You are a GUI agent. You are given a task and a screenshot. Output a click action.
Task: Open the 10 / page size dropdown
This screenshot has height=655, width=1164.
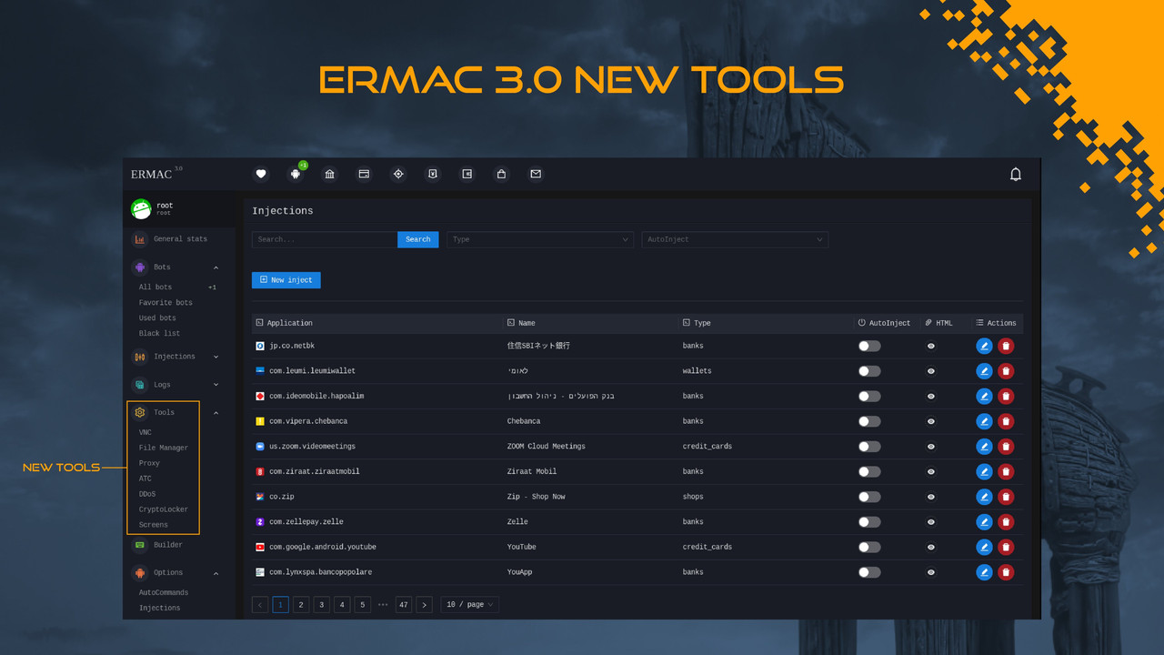pos(469,604)
